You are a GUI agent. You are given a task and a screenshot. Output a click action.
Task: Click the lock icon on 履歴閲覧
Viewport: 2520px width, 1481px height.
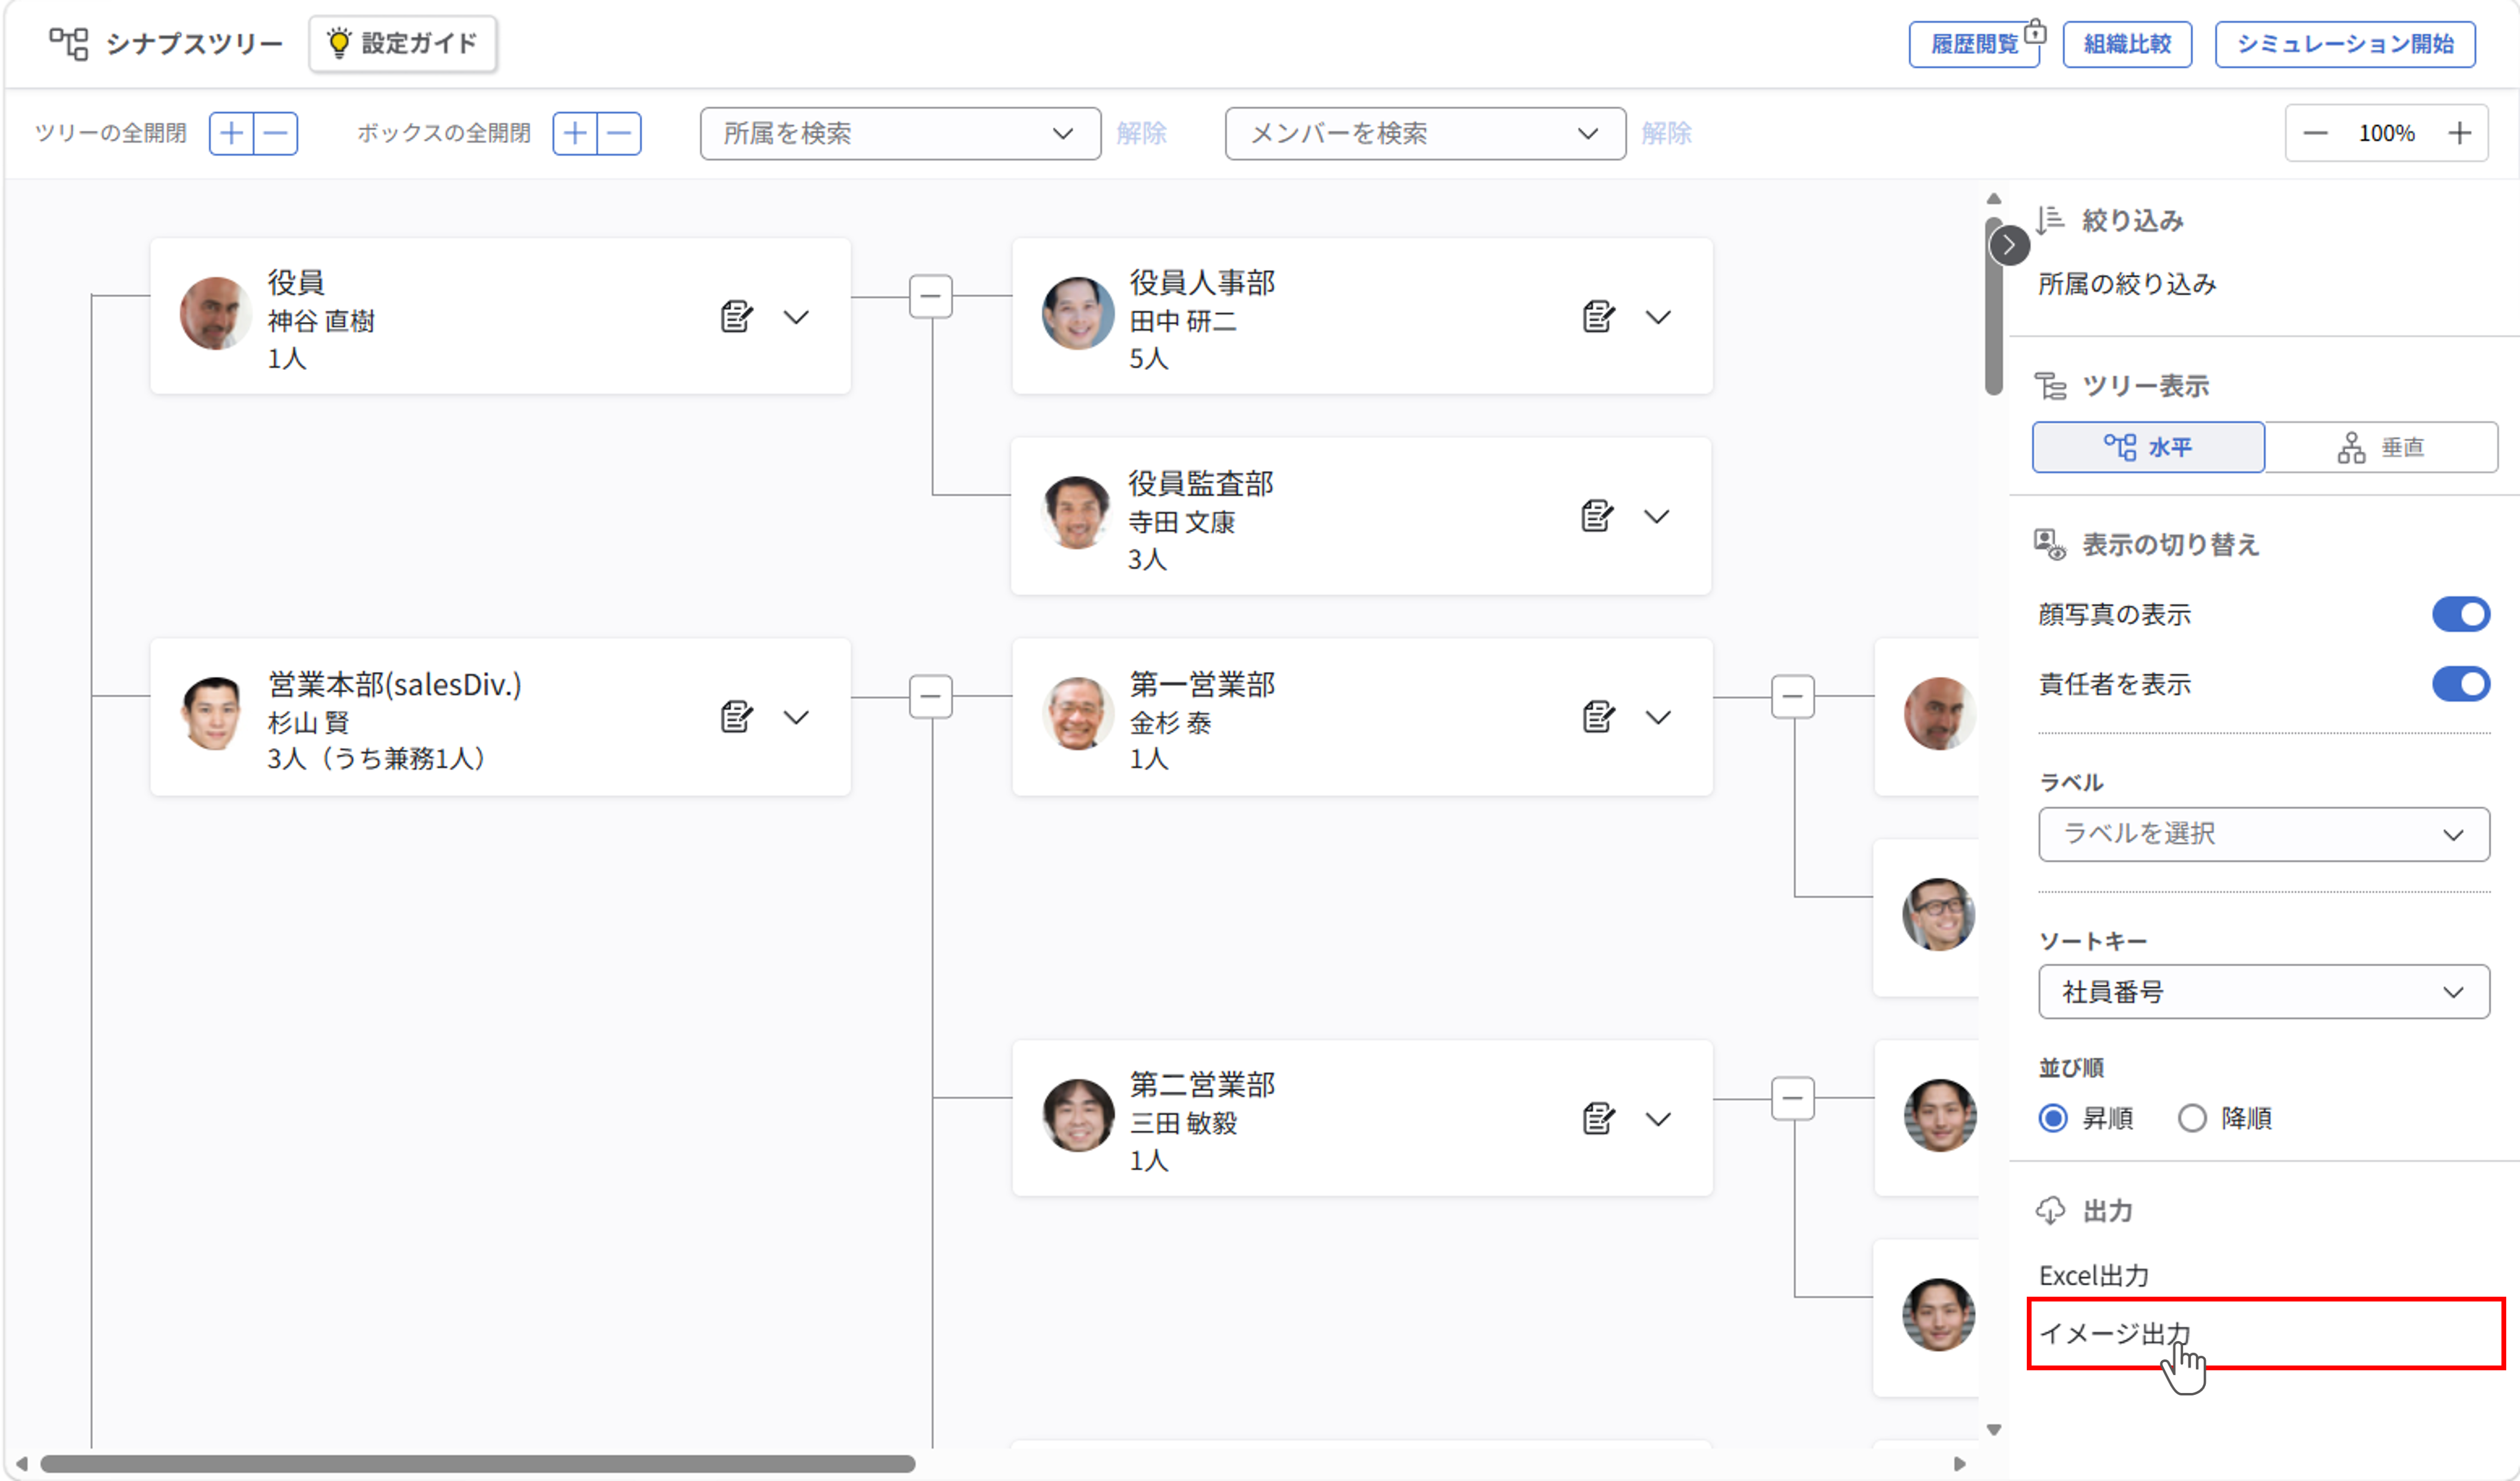click(2035, 32)
